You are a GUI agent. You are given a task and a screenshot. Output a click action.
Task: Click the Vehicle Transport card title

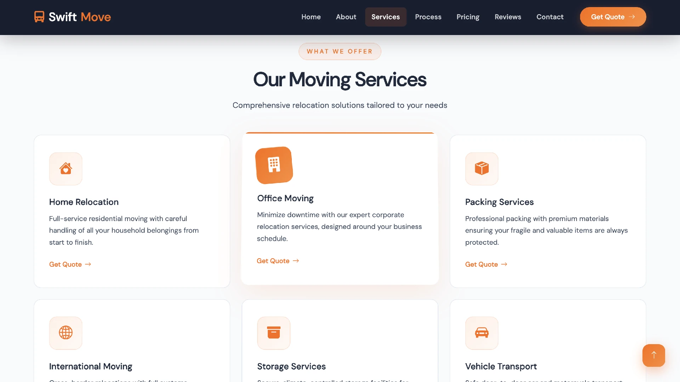coord(501,366)
